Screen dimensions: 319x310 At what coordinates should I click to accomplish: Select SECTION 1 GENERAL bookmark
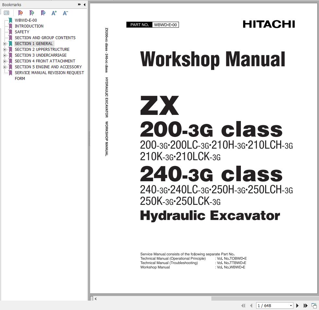[34, 44]
